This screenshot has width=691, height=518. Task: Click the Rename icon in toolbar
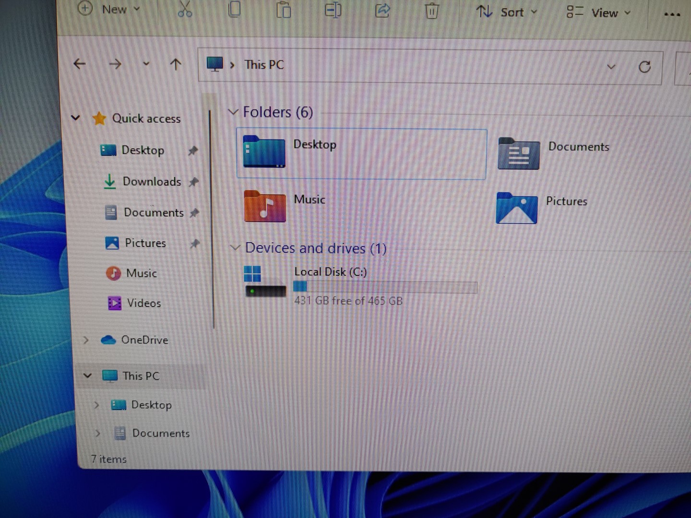point(333,10)
